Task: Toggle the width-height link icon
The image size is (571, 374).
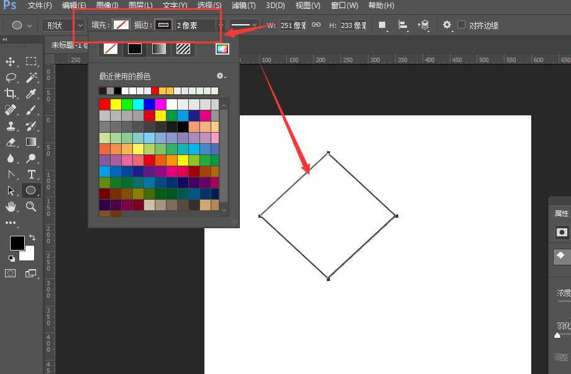Action: coord(316,25)
